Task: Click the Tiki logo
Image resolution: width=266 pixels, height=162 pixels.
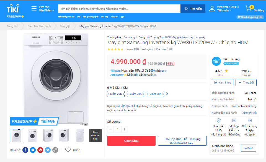Action: coord(13,9)
